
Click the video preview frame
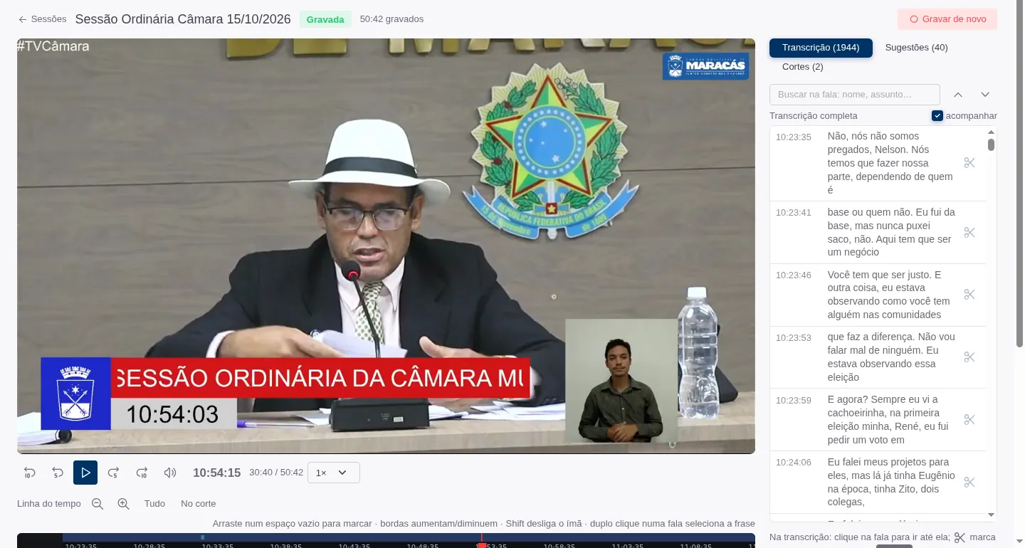pyautogui.click(x=386, y=246)
